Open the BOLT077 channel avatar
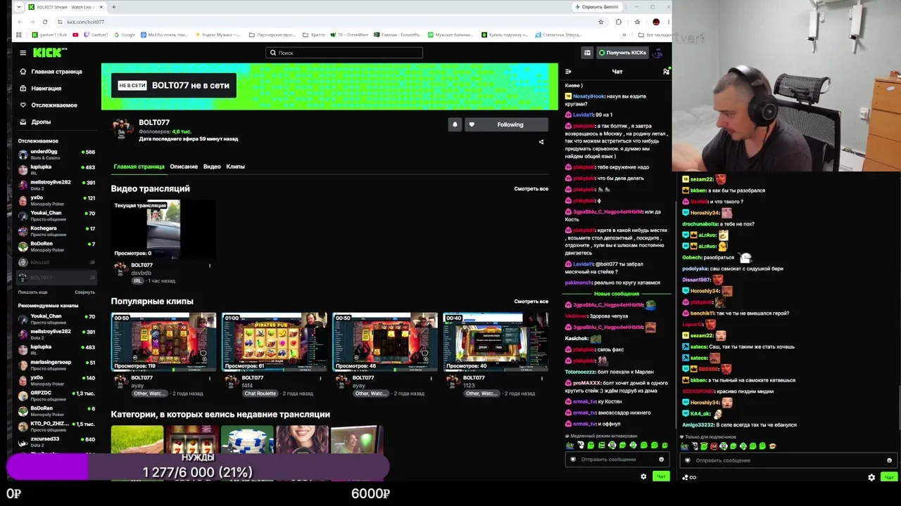The width and height of the screenshot is (901, 506). pos(122,129)
